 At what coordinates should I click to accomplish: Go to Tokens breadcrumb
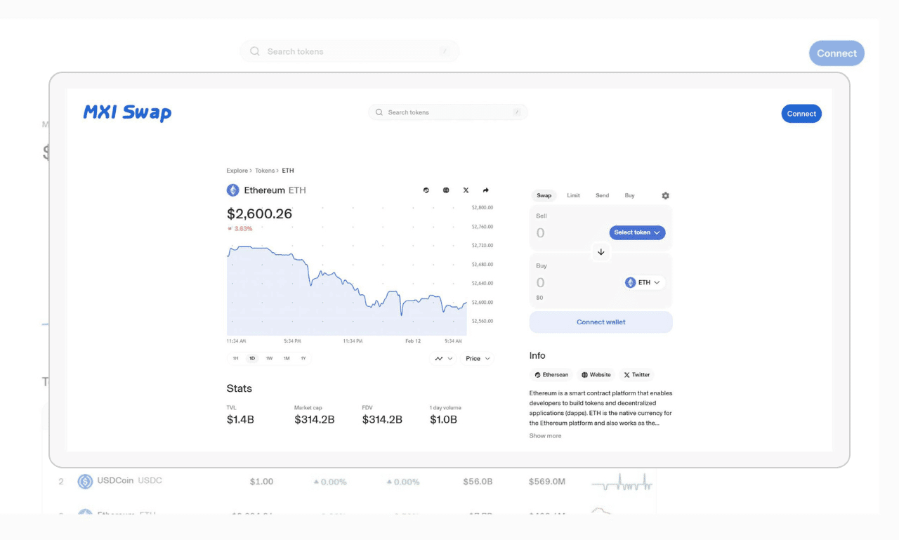[265, 171]
